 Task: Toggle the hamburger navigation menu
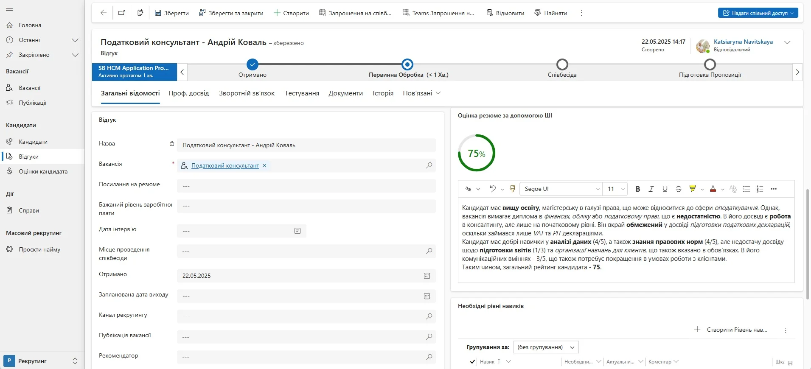[x=9, y=9]
